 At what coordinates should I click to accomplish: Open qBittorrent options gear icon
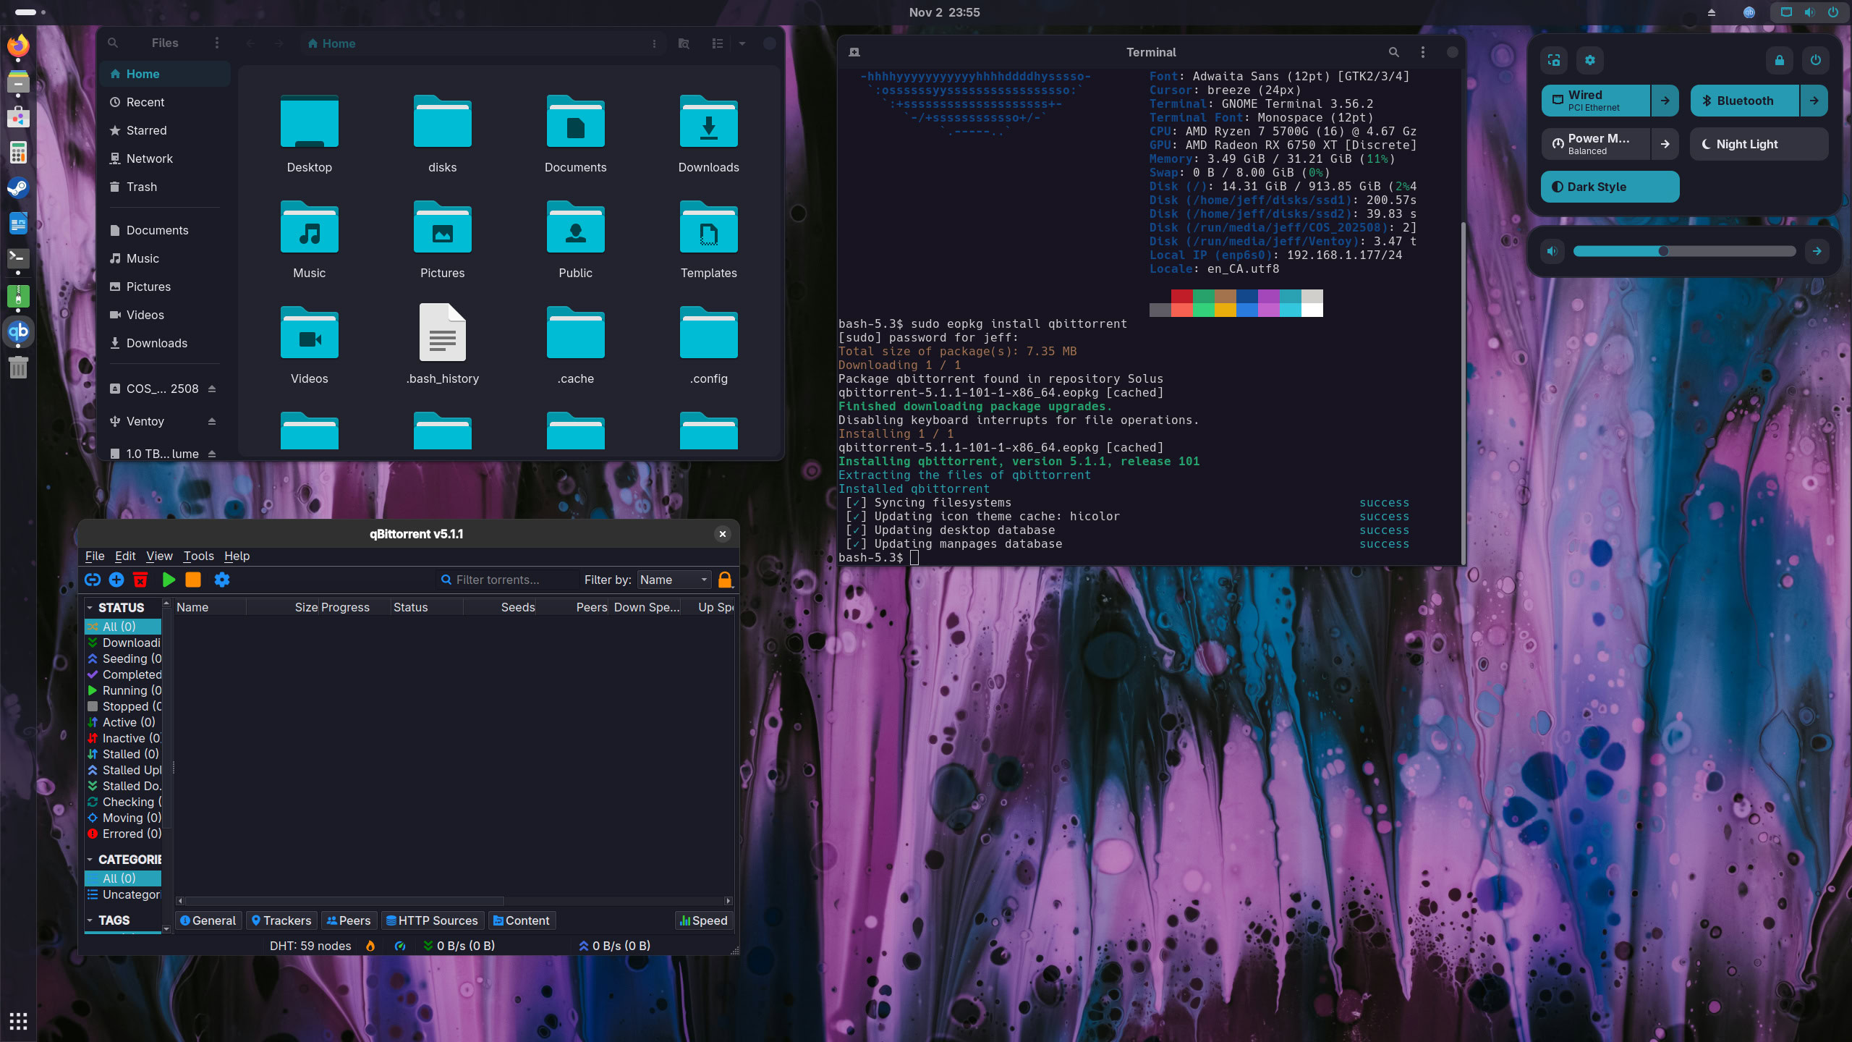pyautogui.click(x=222, y=580)
